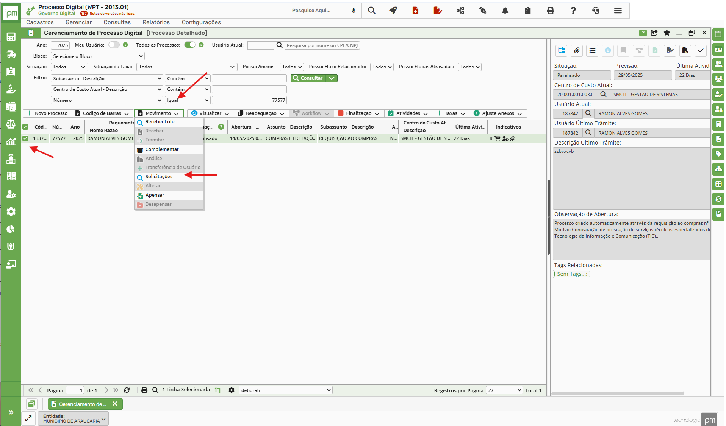Click the Pesquise Aqui search field

tap(318, 11)
